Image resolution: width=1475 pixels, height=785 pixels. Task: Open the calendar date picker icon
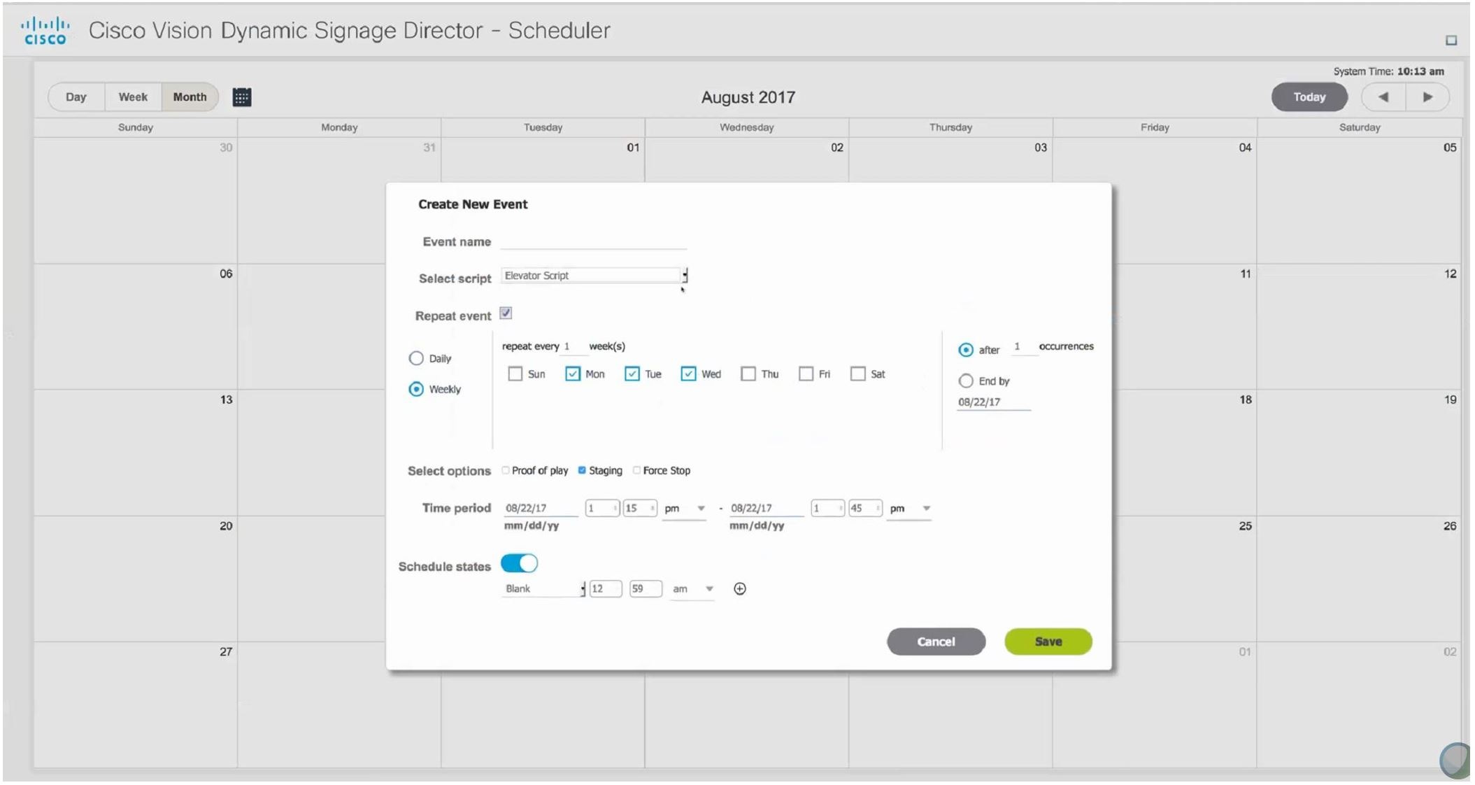click(242, 97)
